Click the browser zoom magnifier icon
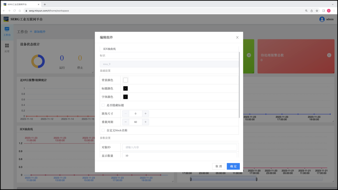338x190 pixels. (306, 11)
